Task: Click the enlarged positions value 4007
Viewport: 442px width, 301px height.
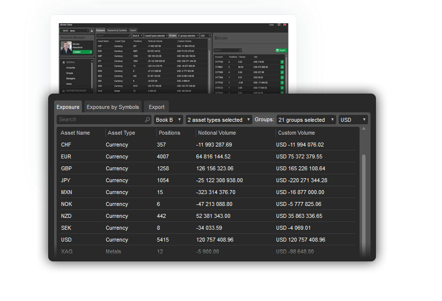Action: coord(163,156)
